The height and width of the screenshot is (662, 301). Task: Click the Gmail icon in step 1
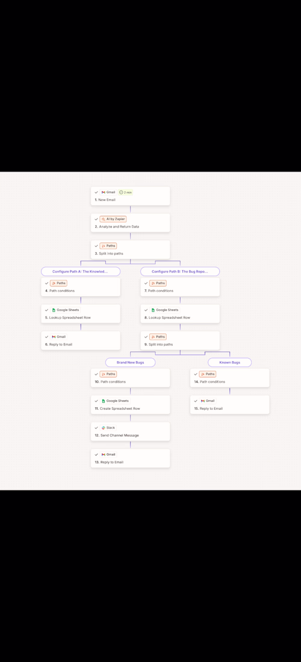pyautogui.click(x=104, y=192)
